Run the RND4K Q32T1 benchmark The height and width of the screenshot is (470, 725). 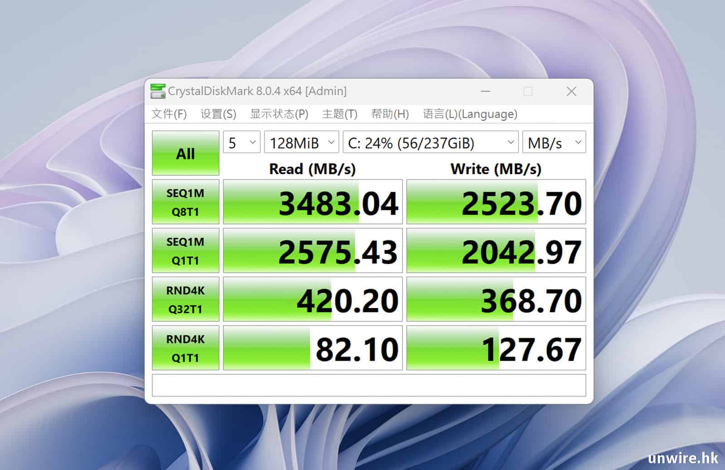click(185, 299)
